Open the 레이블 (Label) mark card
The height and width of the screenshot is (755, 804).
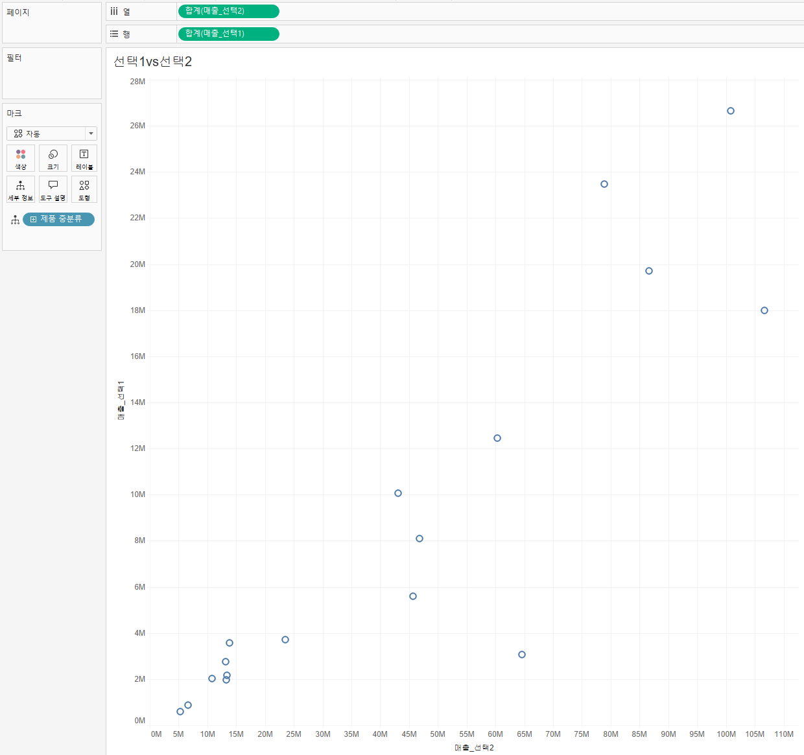point(84,158)
